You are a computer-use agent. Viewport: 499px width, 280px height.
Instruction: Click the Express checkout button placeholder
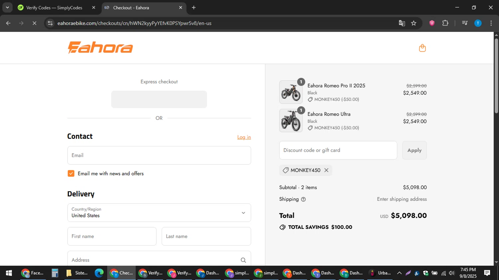point(159,99)
